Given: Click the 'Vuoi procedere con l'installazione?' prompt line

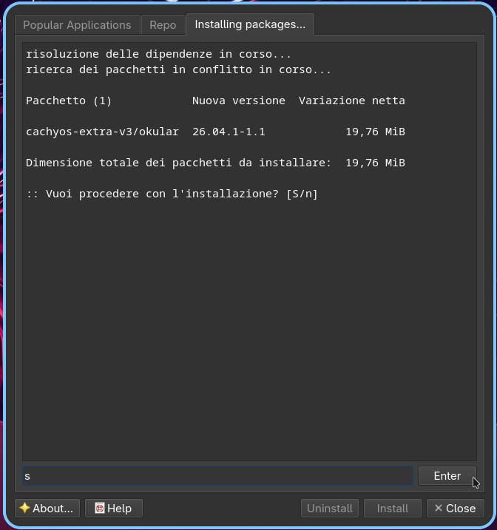Looking at the screenshot, I should point(172,194).
